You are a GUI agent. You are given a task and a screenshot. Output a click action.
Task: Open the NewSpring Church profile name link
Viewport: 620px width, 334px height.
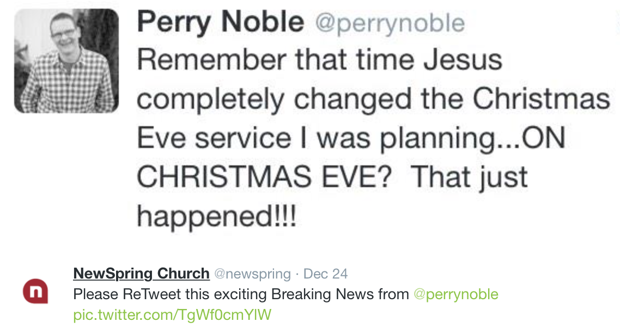[x=141, y=273]
